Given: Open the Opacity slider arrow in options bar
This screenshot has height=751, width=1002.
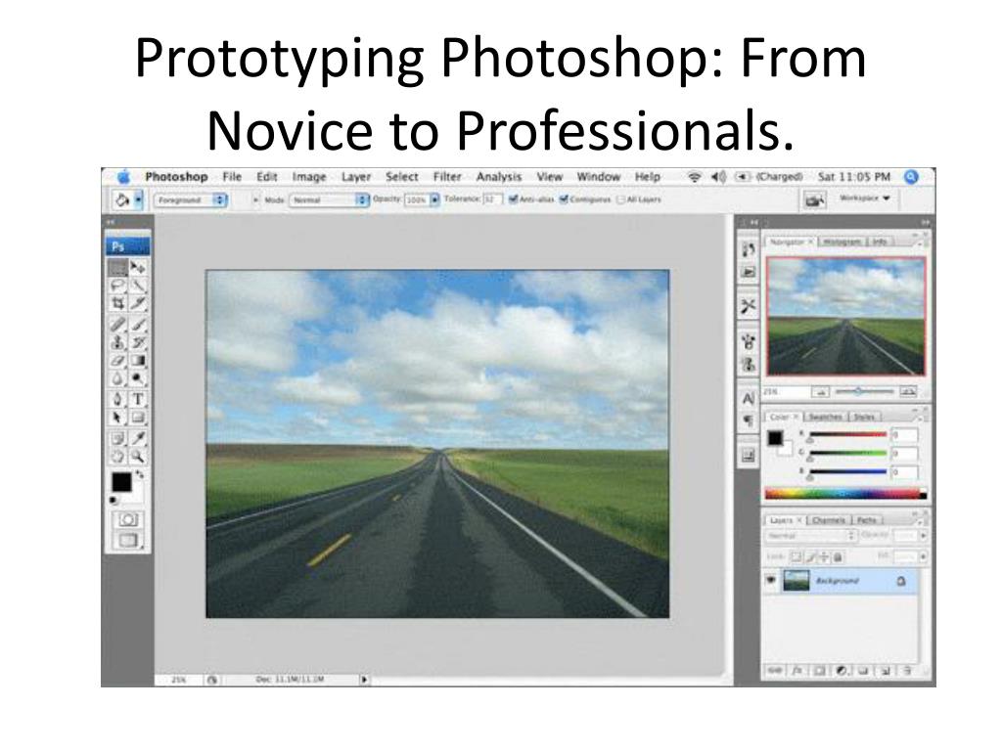Looking at the screenshot, I should click(434, 199).
